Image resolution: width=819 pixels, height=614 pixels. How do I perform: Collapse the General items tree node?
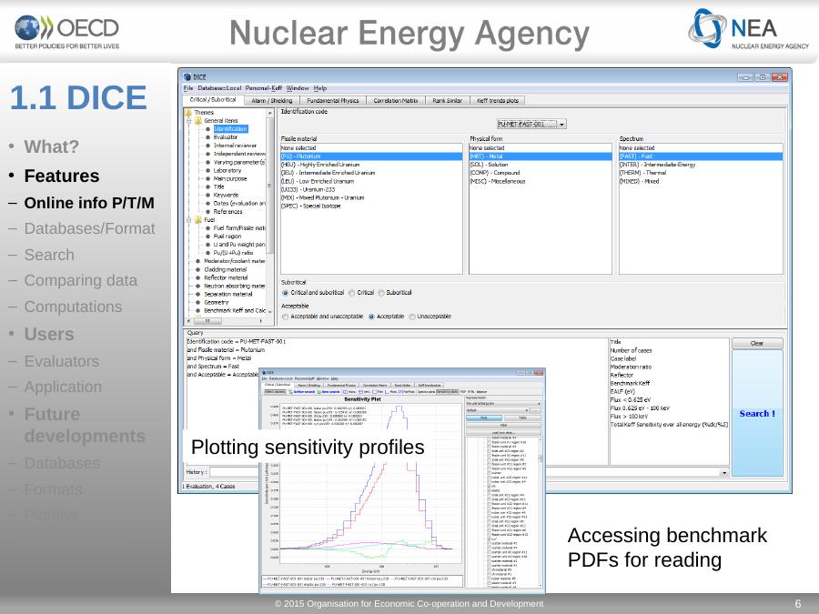click(188, 120)
